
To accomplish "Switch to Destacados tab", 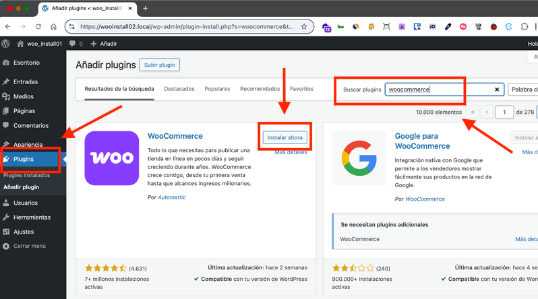I will point(179,89).
